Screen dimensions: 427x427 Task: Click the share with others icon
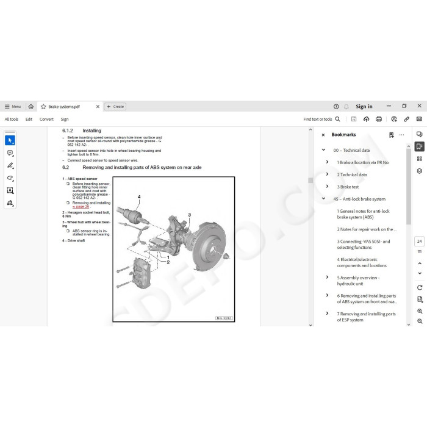394,119
